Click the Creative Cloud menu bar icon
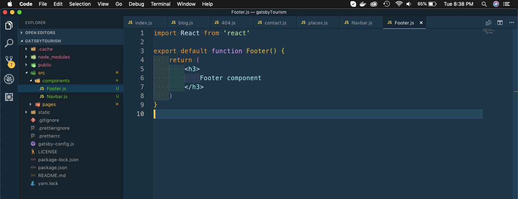The height and width of the screenshot is (199, 518). point(374,4)
